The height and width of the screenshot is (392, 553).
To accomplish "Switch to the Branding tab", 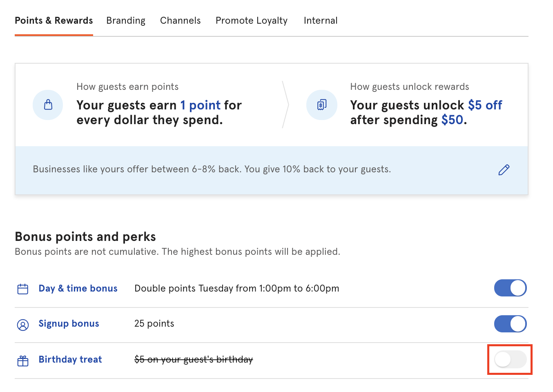I will pos(125,20).
